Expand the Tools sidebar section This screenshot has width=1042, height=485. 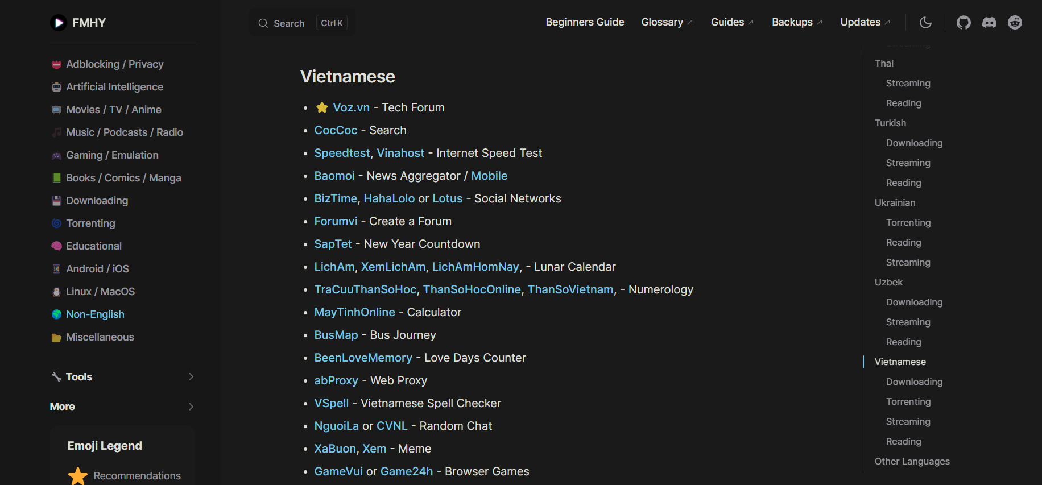pyautogui.click(x=191, y=376)
